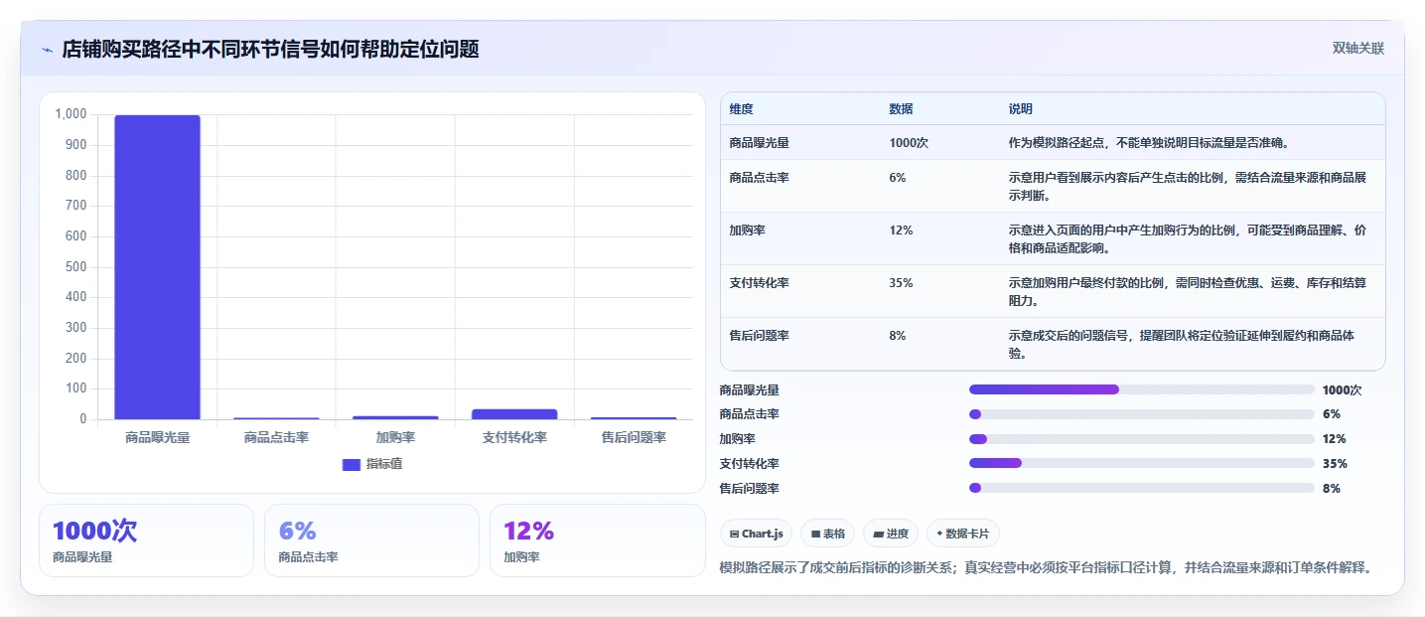Click the 加购率 progress bar

pyautogui.click(x=1142, y=439)
